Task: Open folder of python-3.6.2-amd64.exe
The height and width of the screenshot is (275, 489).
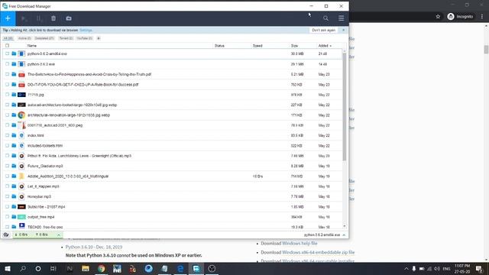Action: (x=14, y=53)
